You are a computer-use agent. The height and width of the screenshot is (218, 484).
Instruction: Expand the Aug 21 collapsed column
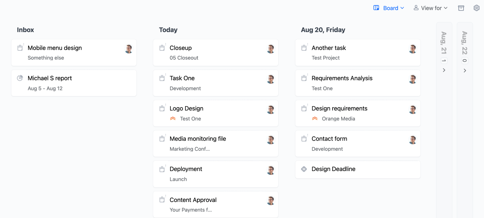click(444, 70)
